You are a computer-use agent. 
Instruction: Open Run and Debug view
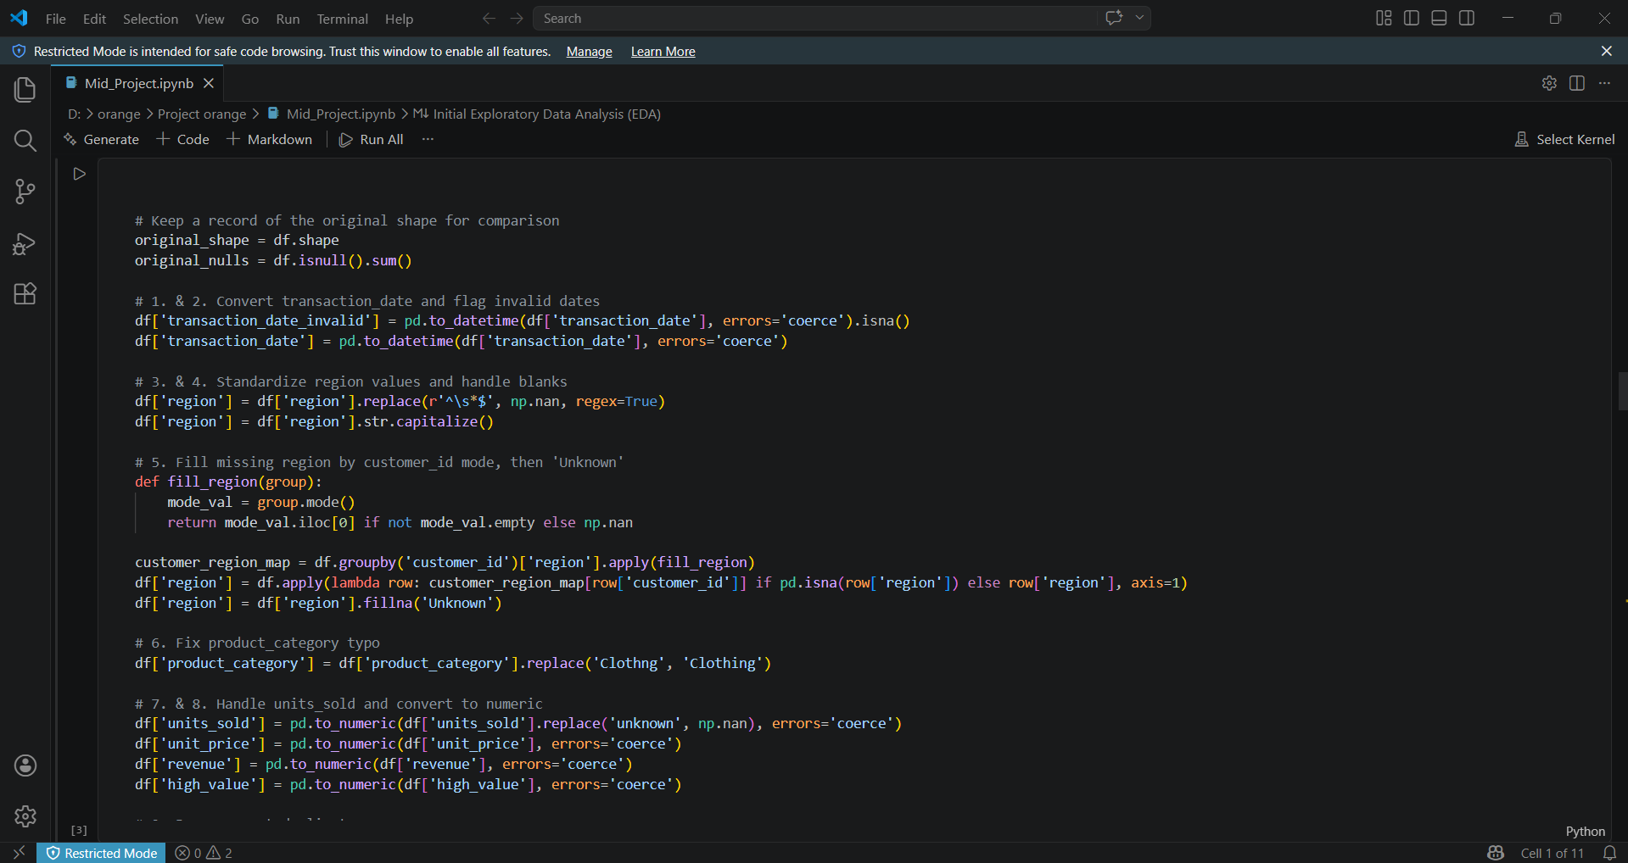pyautogui.click(x=25, y=243)
